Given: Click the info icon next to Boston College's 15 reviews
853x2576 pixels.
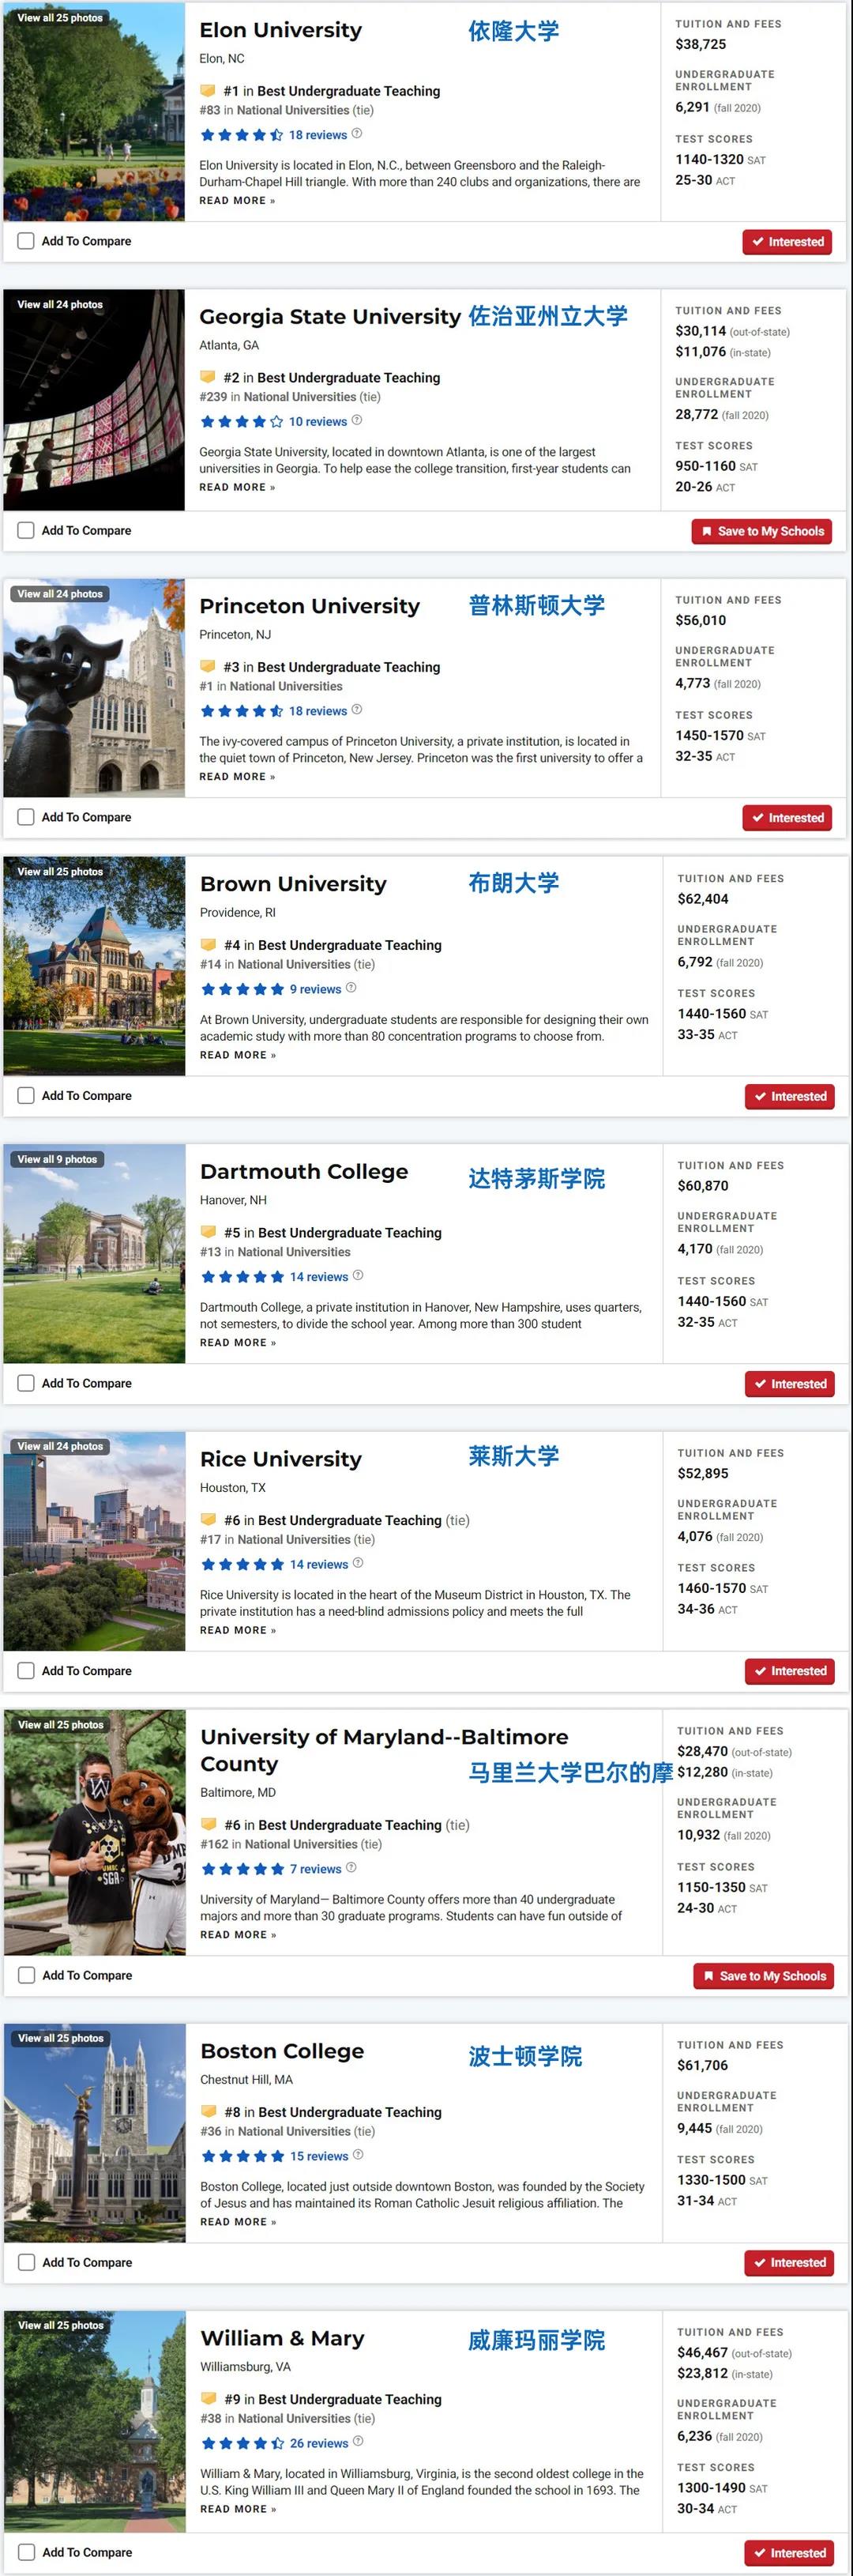Looking at the screenshot, I should [358, 2155].
